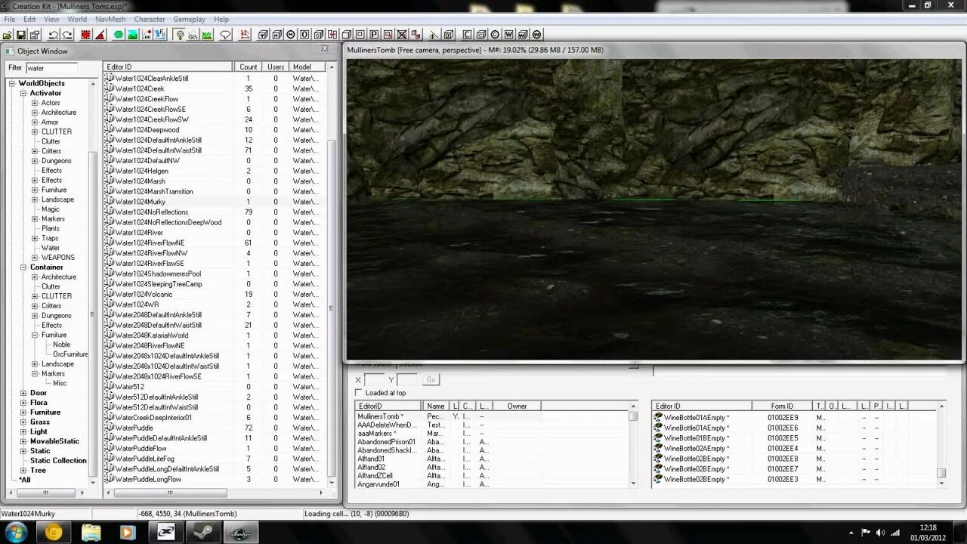Select the WaterPuddle row in object list
Screen dimensions: 967x544
coord(134,428)
